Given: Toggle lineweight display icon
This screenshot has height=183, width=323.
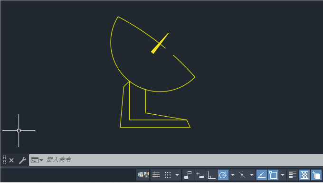Looking at the screenshot, I should pos(293,175).
